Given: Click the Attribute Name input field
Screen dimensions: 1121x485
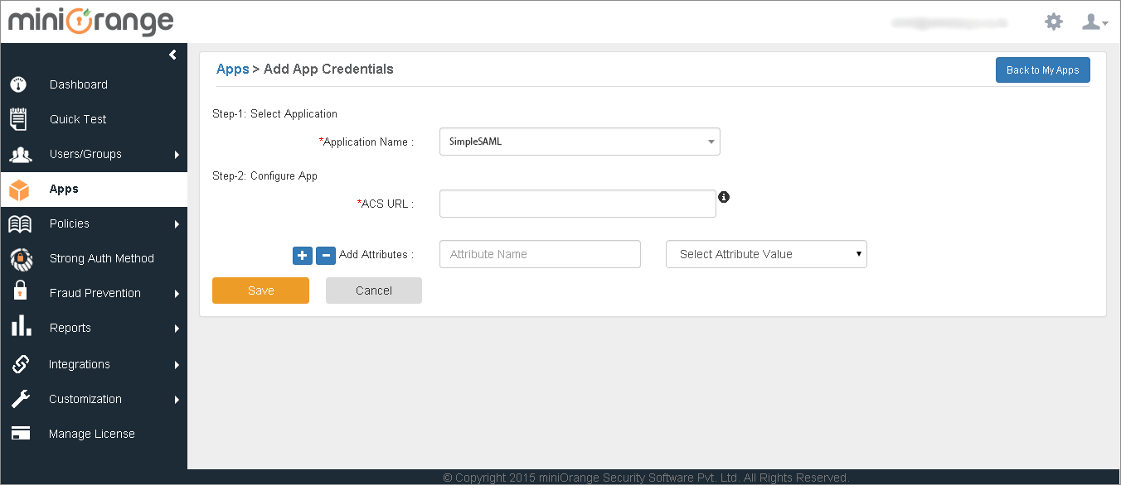Looking at the screenshot, I should tap(540, 254).
